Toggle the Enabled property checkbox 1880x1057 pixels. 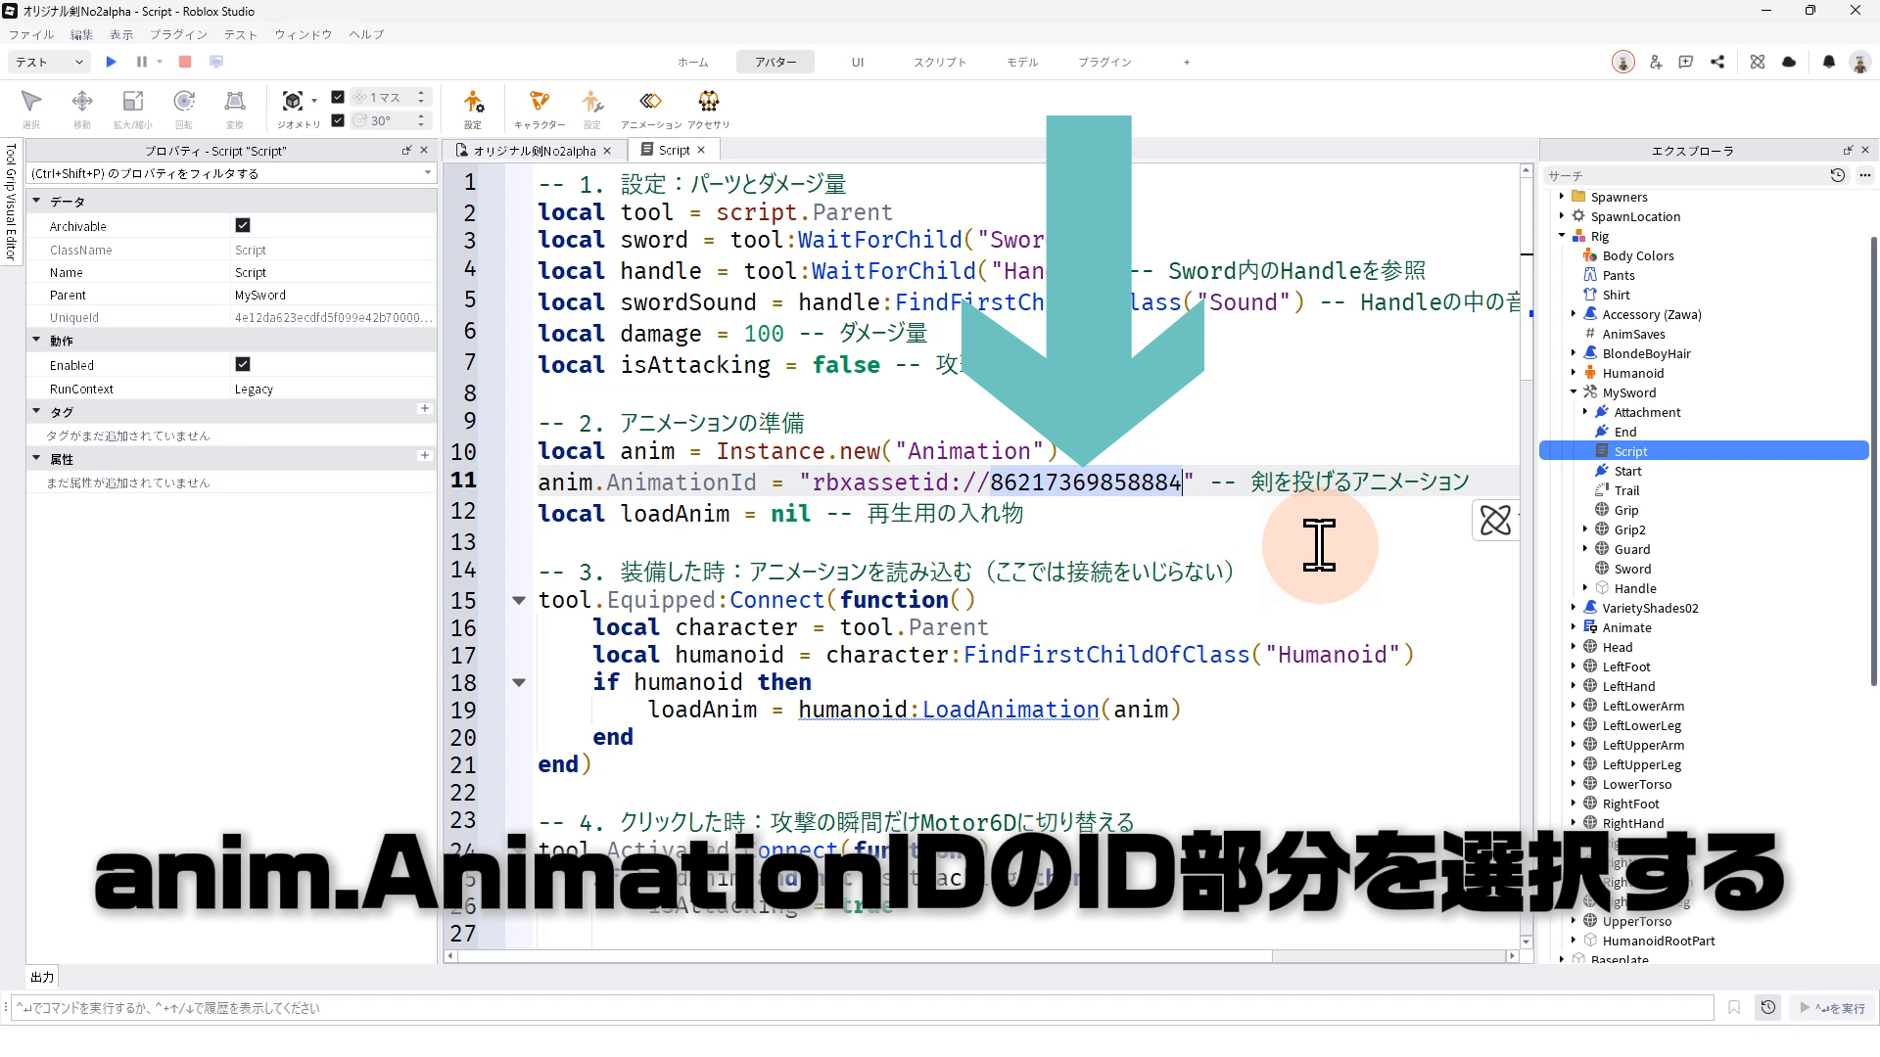(243, 364)
